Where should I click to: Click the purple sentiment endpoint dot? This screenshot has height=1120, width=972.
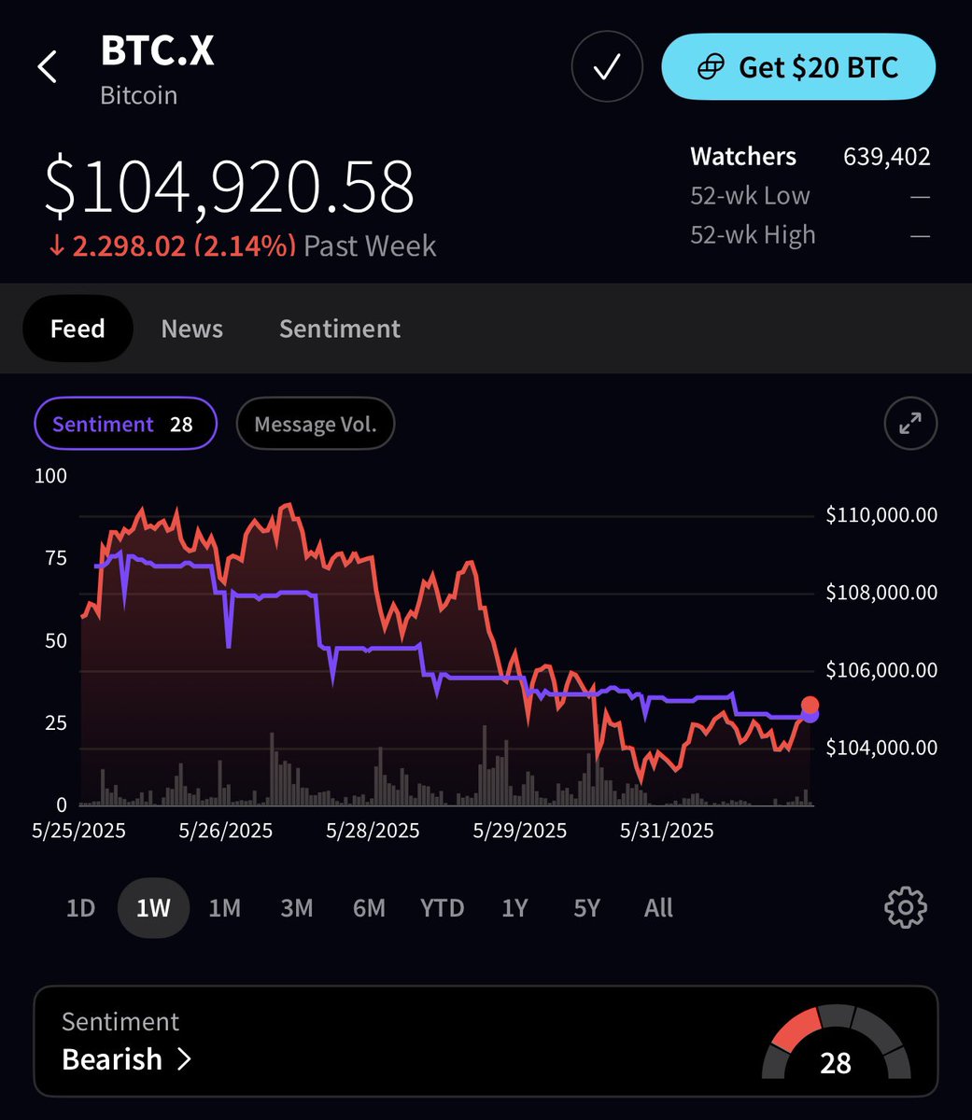[x=810, y=716]
